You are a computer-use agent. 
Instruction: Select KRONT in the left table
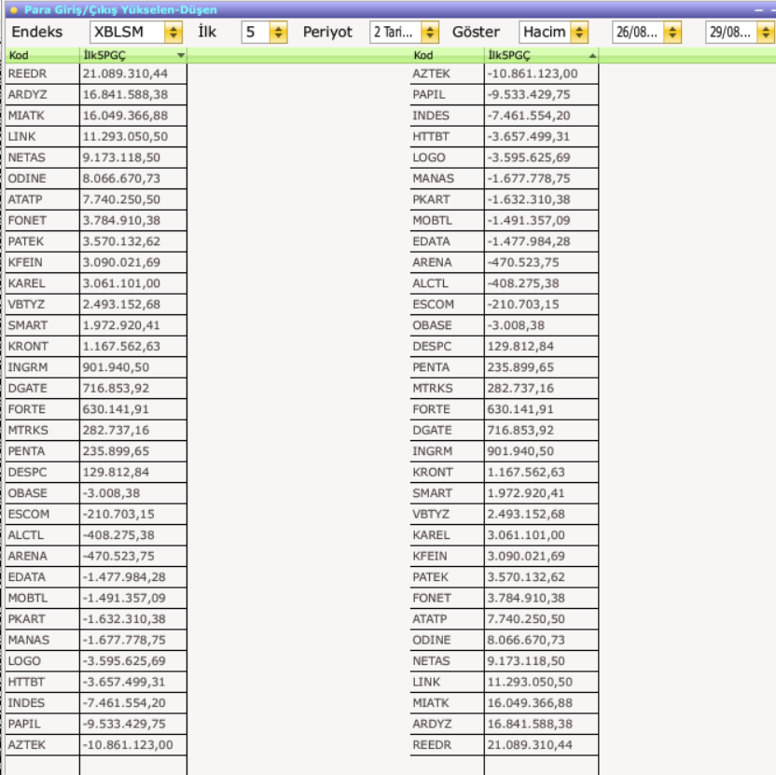[x=28, y=346]
